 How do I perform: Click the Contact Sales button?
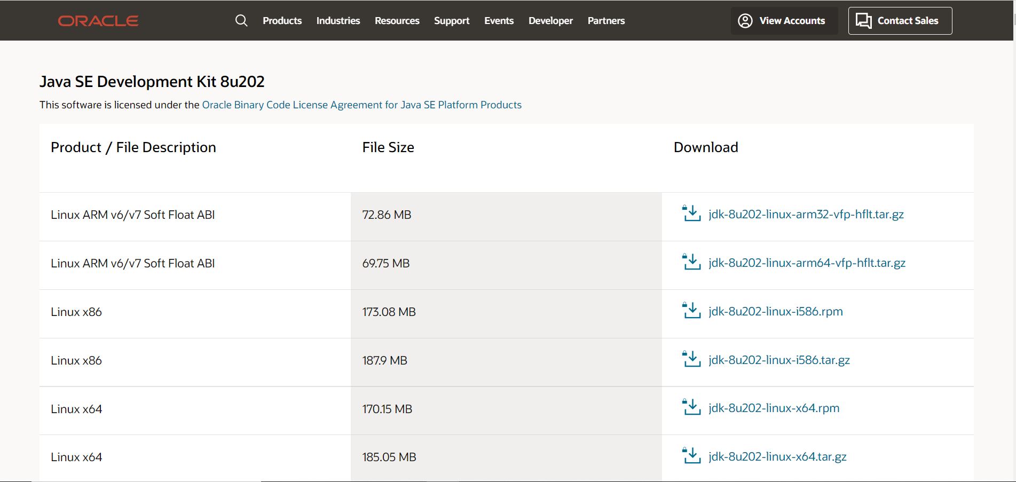(x=900, y=21)
